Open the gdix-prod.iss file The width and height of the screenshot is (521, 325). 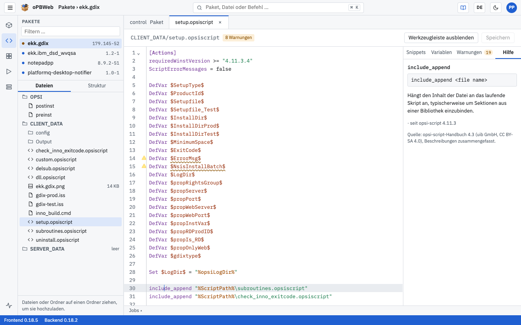pos(71,195)
